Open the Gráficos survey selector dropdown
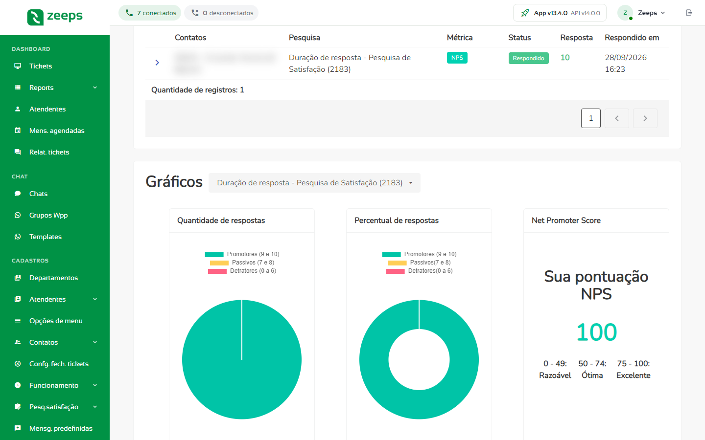The height and width of the screenshot is (440, 705). point(314,183)
